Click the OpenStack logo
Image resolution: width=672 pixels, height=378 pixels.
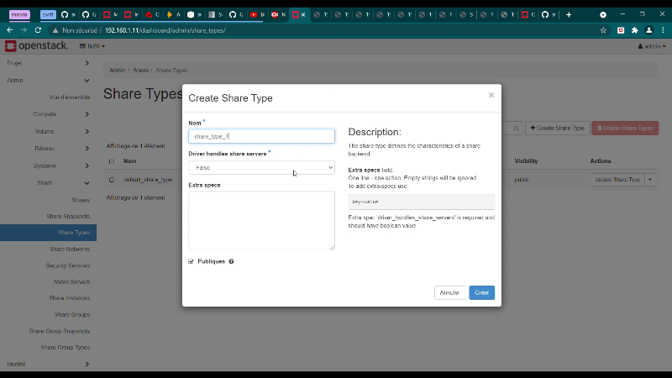pos(35,45)
